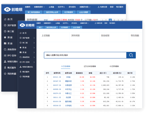
Task: Click the stock code search input field
Action: (x=85, y=55)
